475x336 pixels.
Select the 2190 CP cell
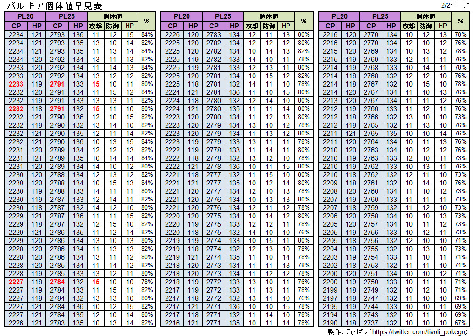tap(330, 323)
